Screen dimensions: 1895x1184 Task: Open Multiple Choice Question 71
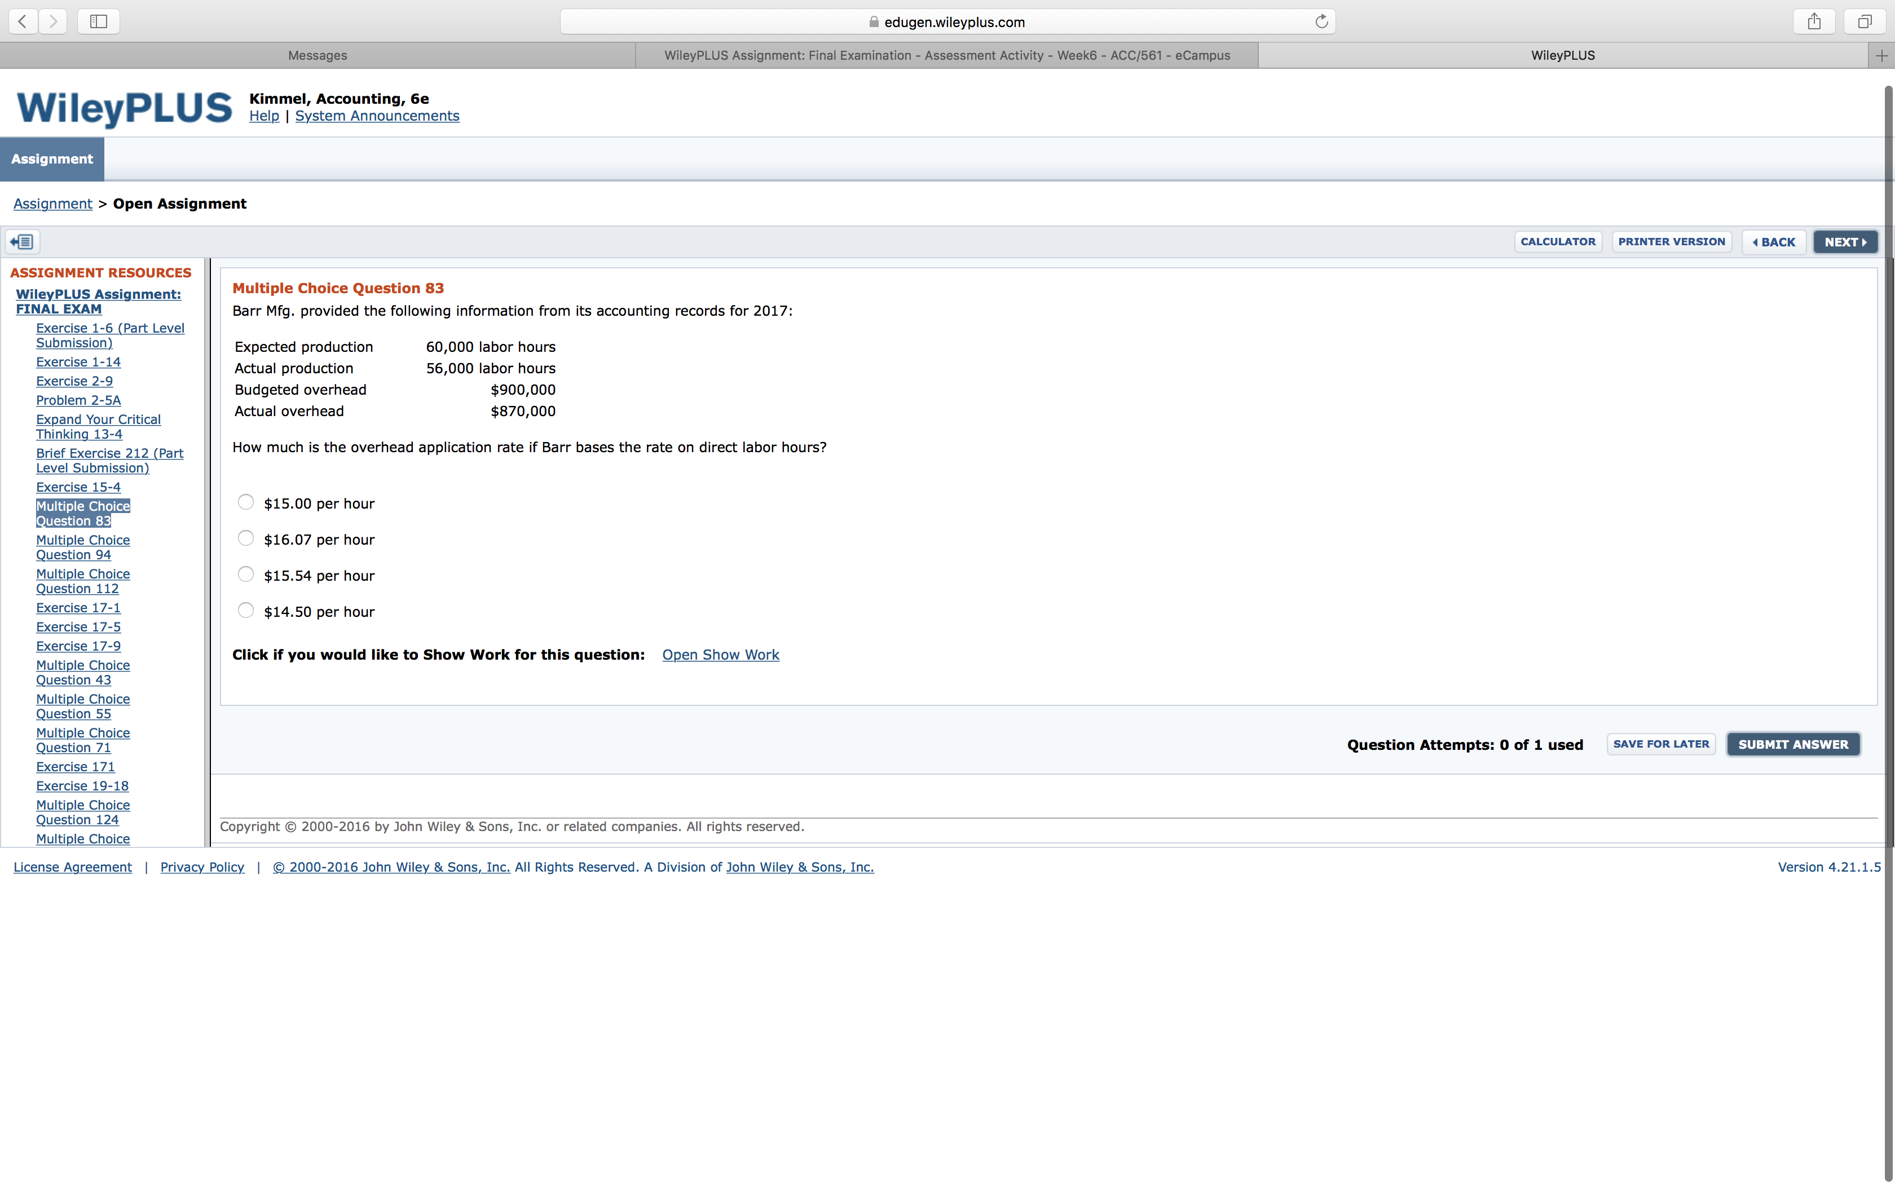[x=83, y=740]
